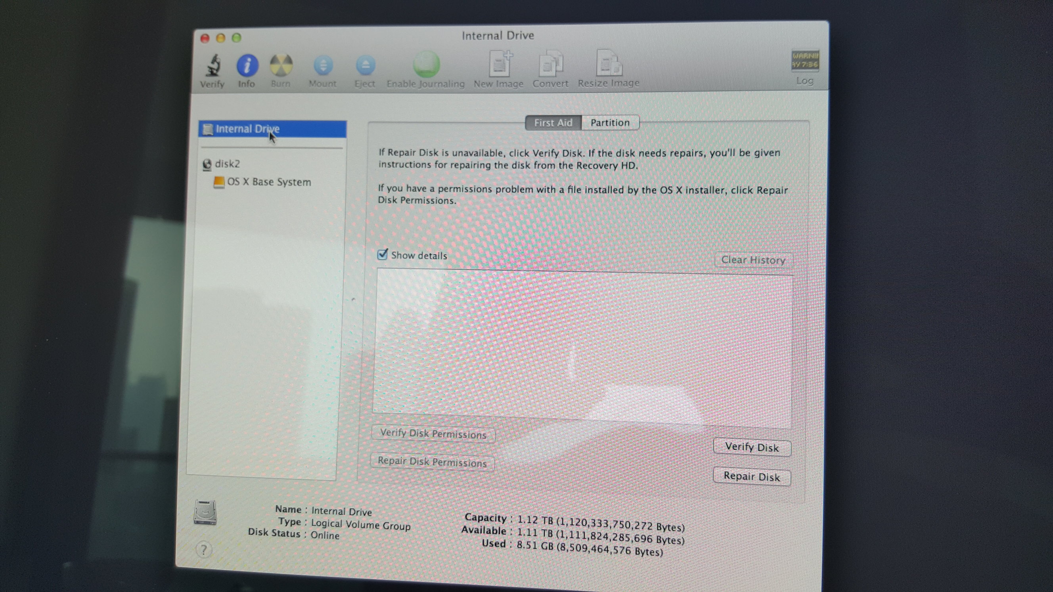Click the Mount toolbar icon
Screen dimensions: 1053x592
point(323,65)
